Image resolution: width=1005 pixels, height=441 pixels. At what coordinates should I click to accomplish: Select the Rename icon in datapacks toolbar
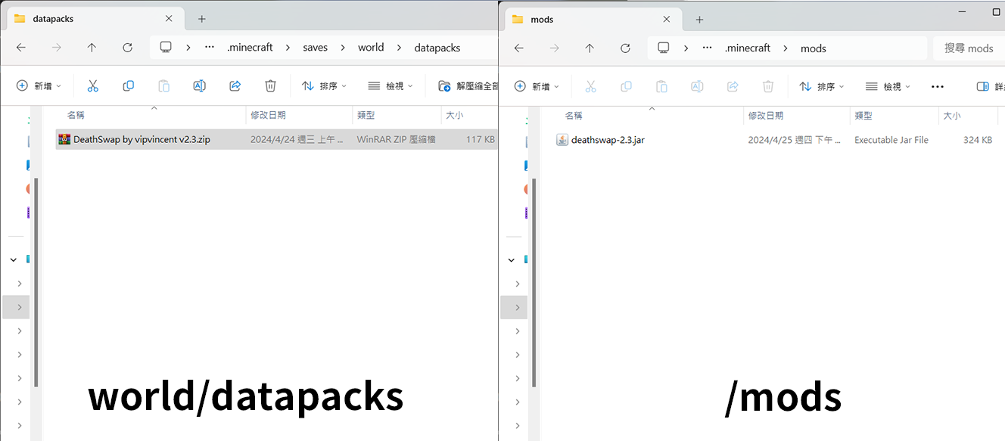(x=200, y=85)
